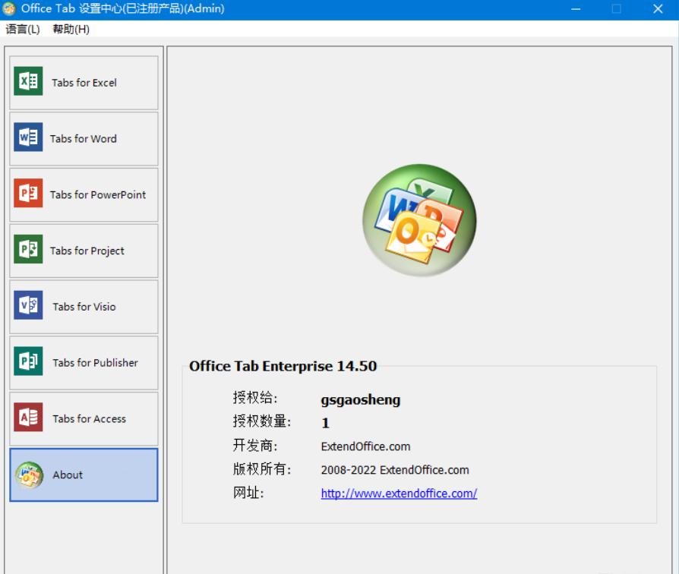The image size is (679, 574).
Task: Select the About label in the sidebar
Action: tap(68, 475)
